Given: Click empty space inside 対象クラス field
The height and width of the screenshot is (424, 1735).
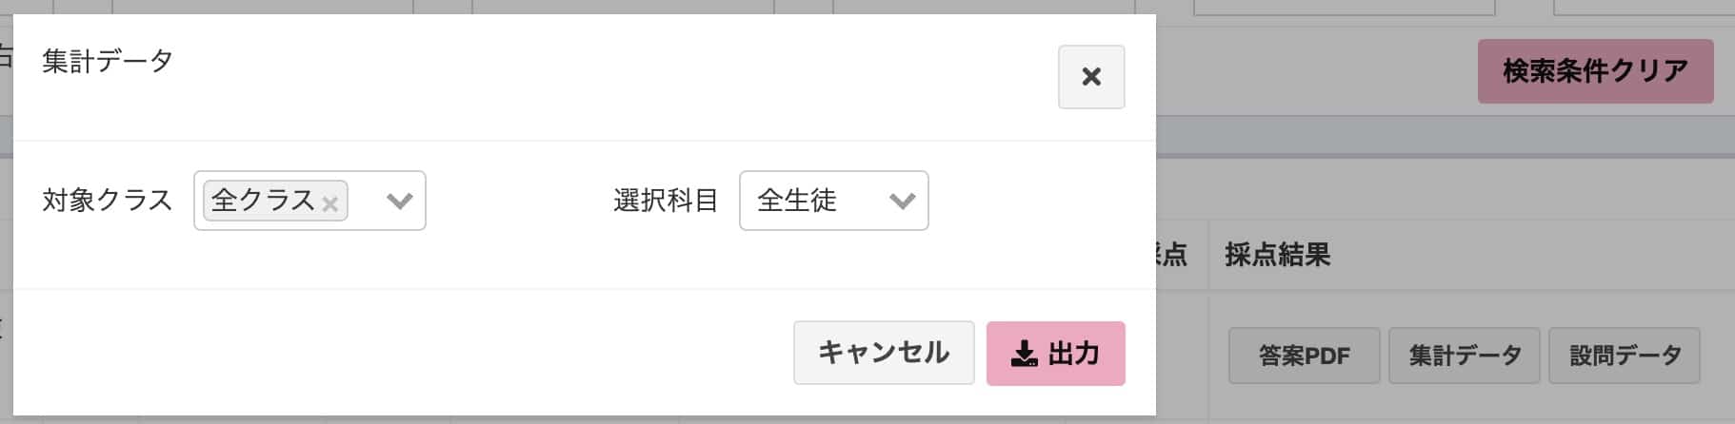Looking at the screenshot, I should [x=367, y=201].
